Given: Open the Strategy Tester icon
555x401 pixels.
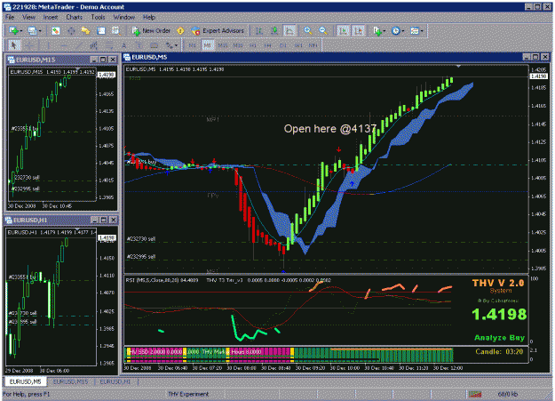Looking at the screenshot, I should click(116, 31).
